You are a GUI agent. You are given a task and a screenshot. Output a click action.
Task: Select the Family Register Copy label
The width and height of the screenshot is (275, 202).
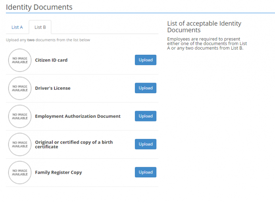click(58, 173)
